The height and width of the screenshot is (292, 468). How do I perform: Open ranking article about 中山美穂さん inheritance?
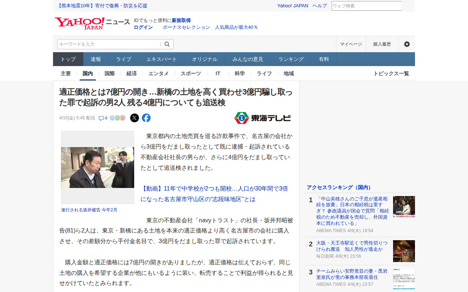pos(353,211)
